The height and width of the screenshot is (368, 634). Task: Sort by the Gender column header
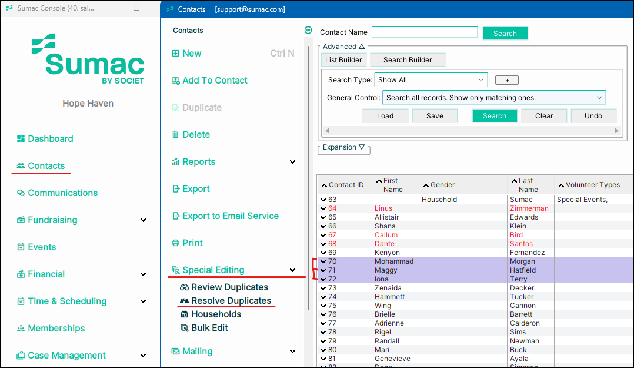463,185
